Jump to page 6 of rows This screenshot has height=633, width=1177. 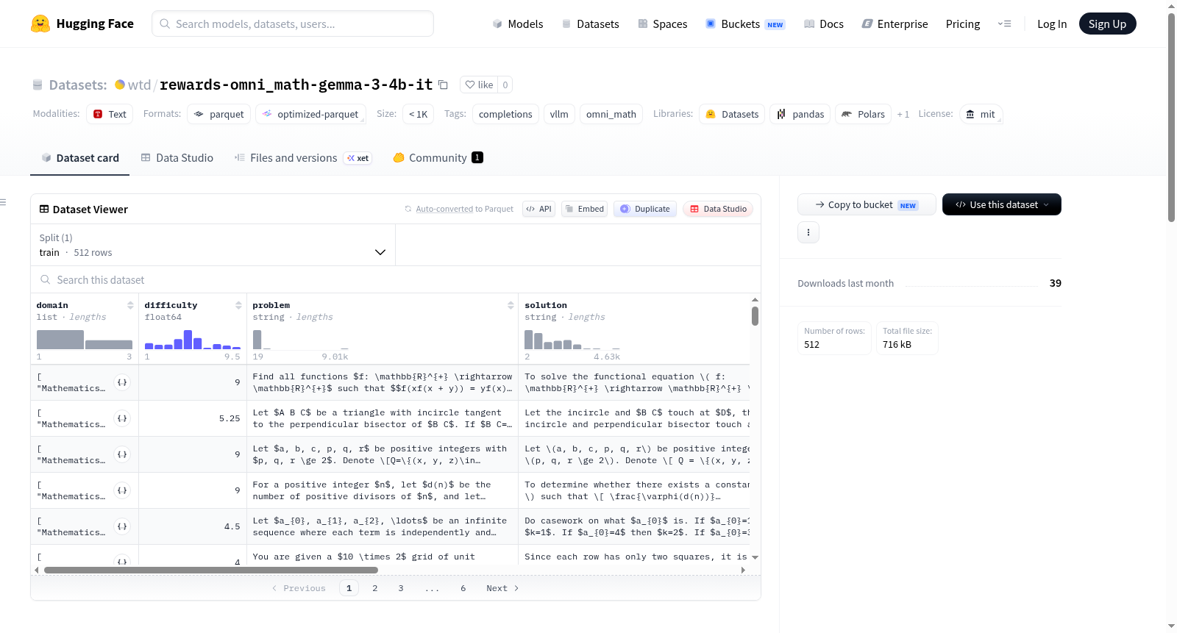click(x=463, y=588)
